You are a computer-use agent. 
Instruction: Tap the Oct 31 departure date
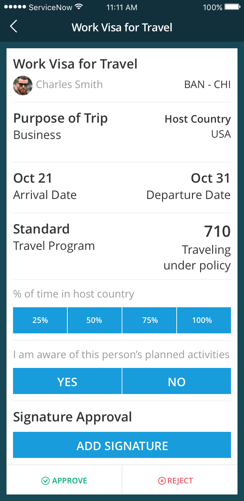coord(210,178)
